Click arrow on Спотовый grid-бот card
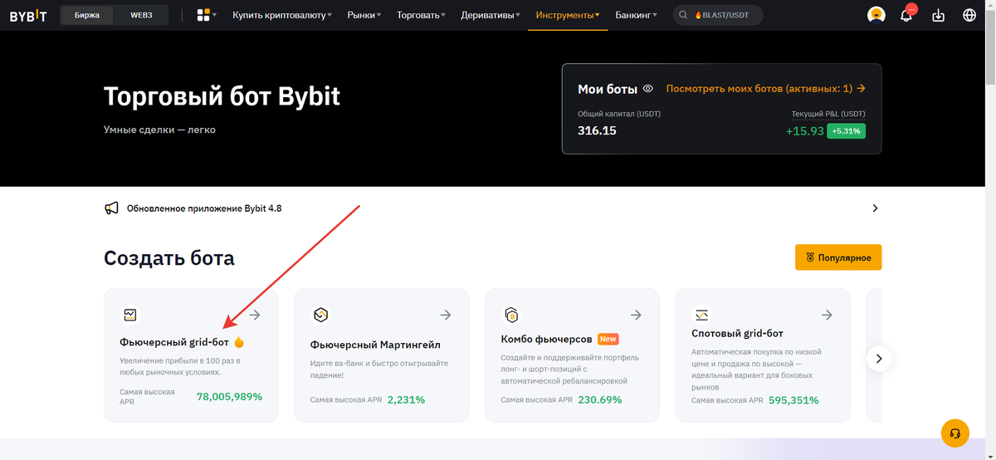 tap(827, 315)
